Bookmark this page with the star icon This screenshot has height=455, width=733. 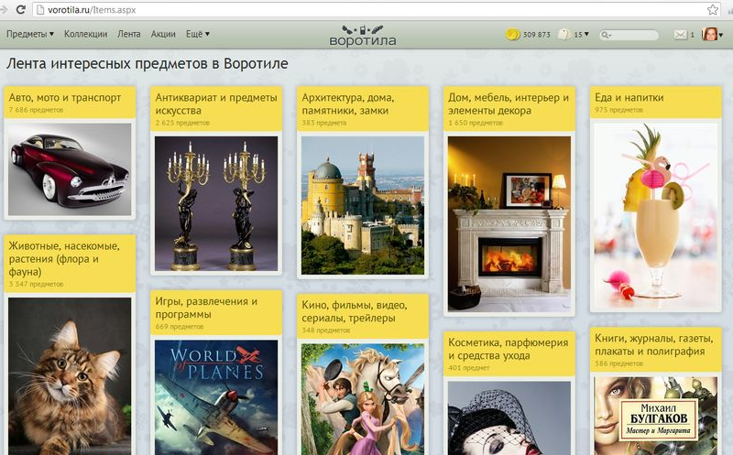713,9
